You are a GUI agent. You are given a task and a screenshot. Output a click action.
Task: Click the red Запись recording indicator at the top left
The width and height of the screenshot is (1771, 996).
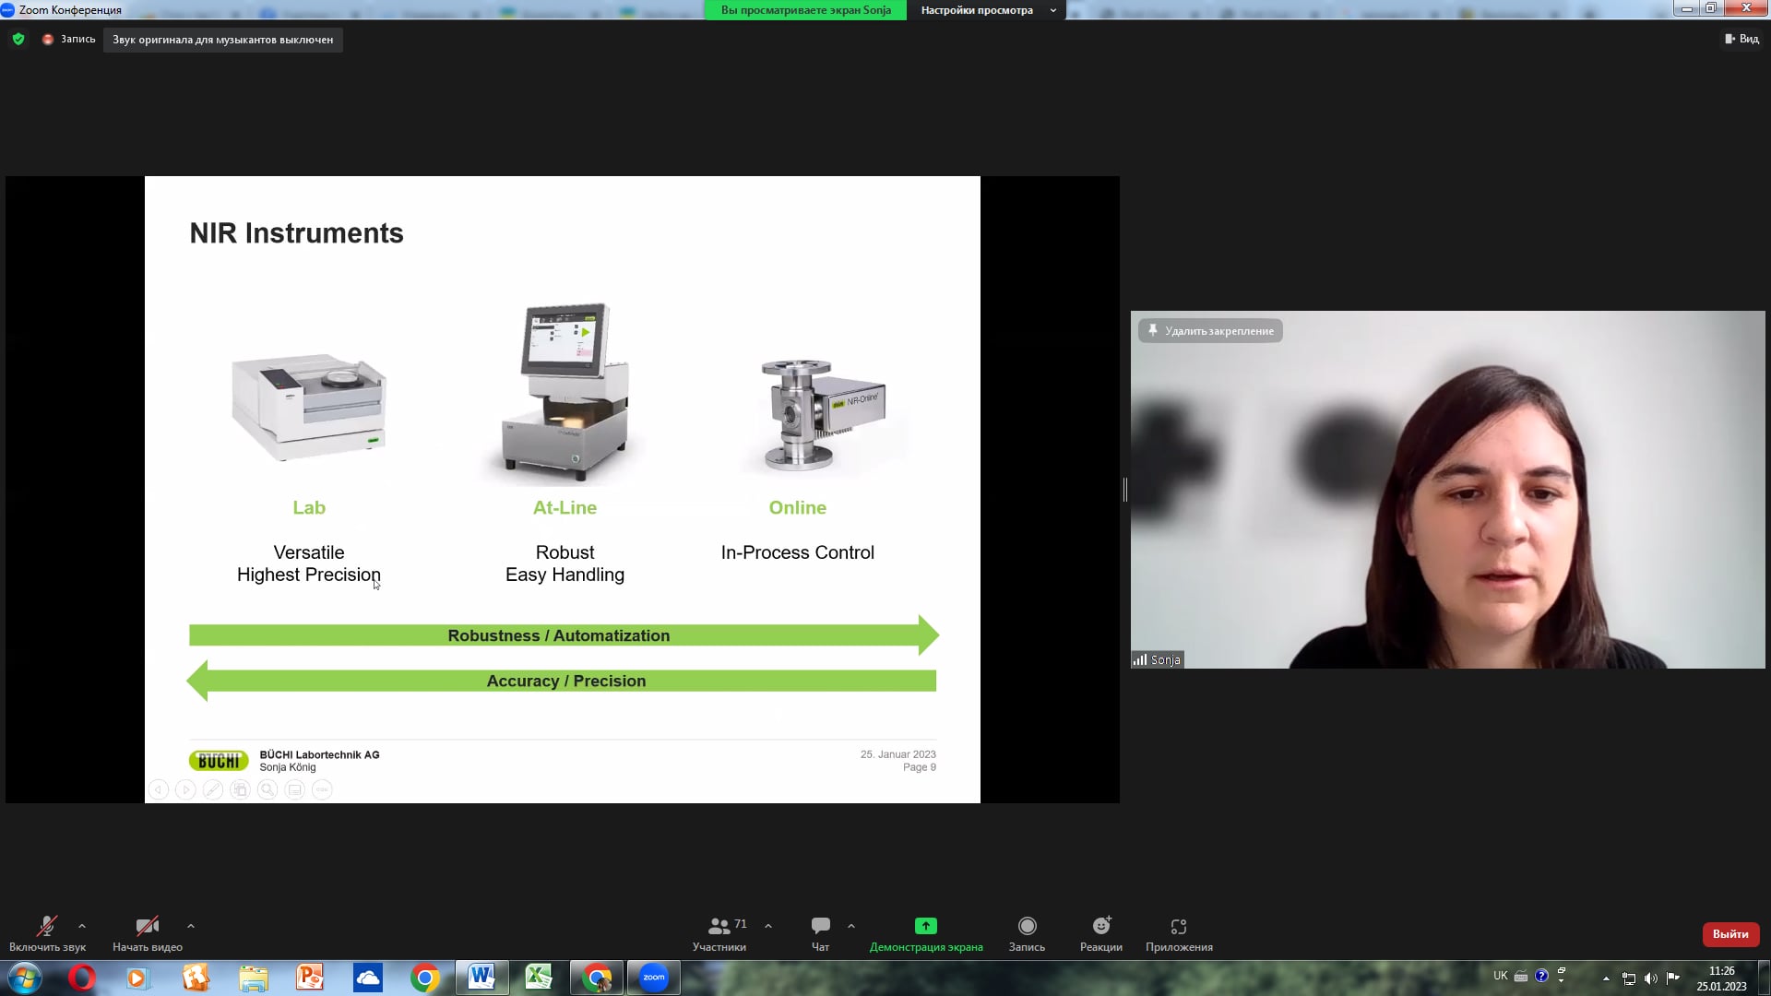(69, 40)
